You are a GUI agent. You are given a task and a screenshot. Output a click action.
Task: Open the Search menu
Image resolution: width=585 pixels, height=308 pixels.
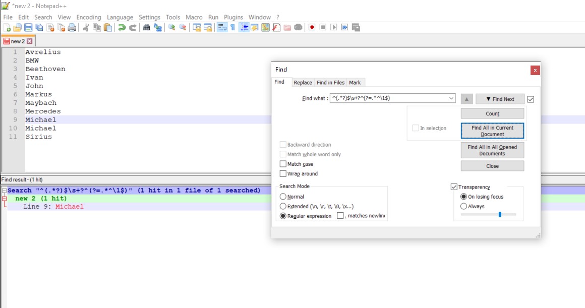pyautogui.click(x=43, y=17)
